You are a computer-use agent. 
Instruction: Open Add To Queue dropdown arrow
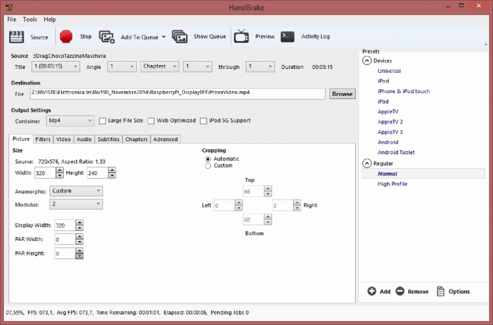[164, 37]
